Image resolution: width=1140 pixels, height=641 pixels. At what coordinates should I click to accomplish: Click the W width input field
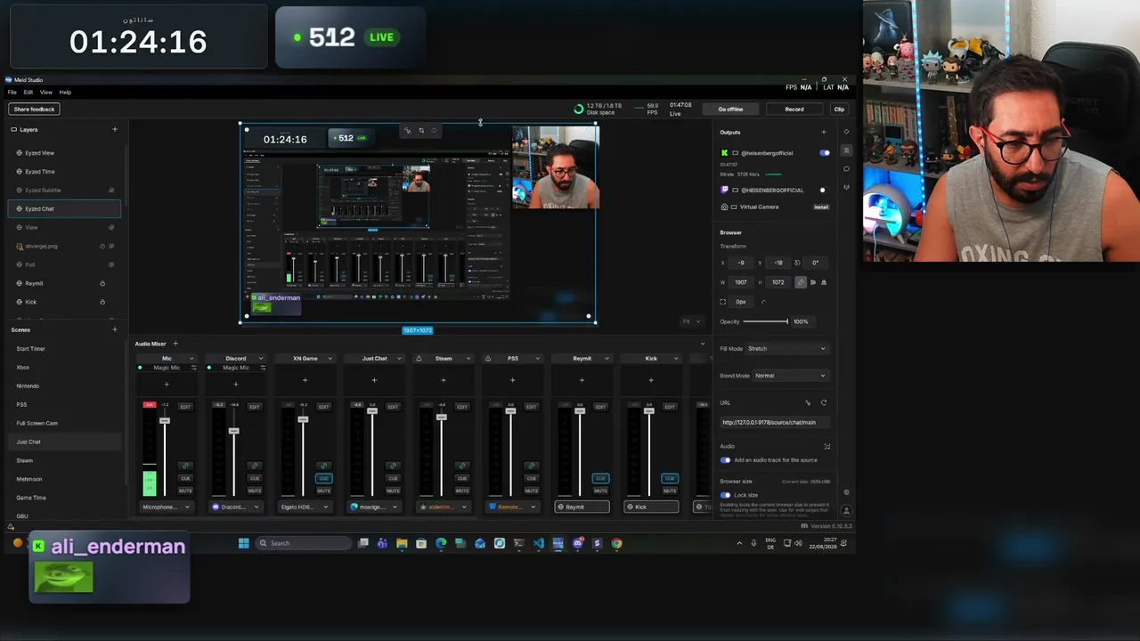click(741, 282)
